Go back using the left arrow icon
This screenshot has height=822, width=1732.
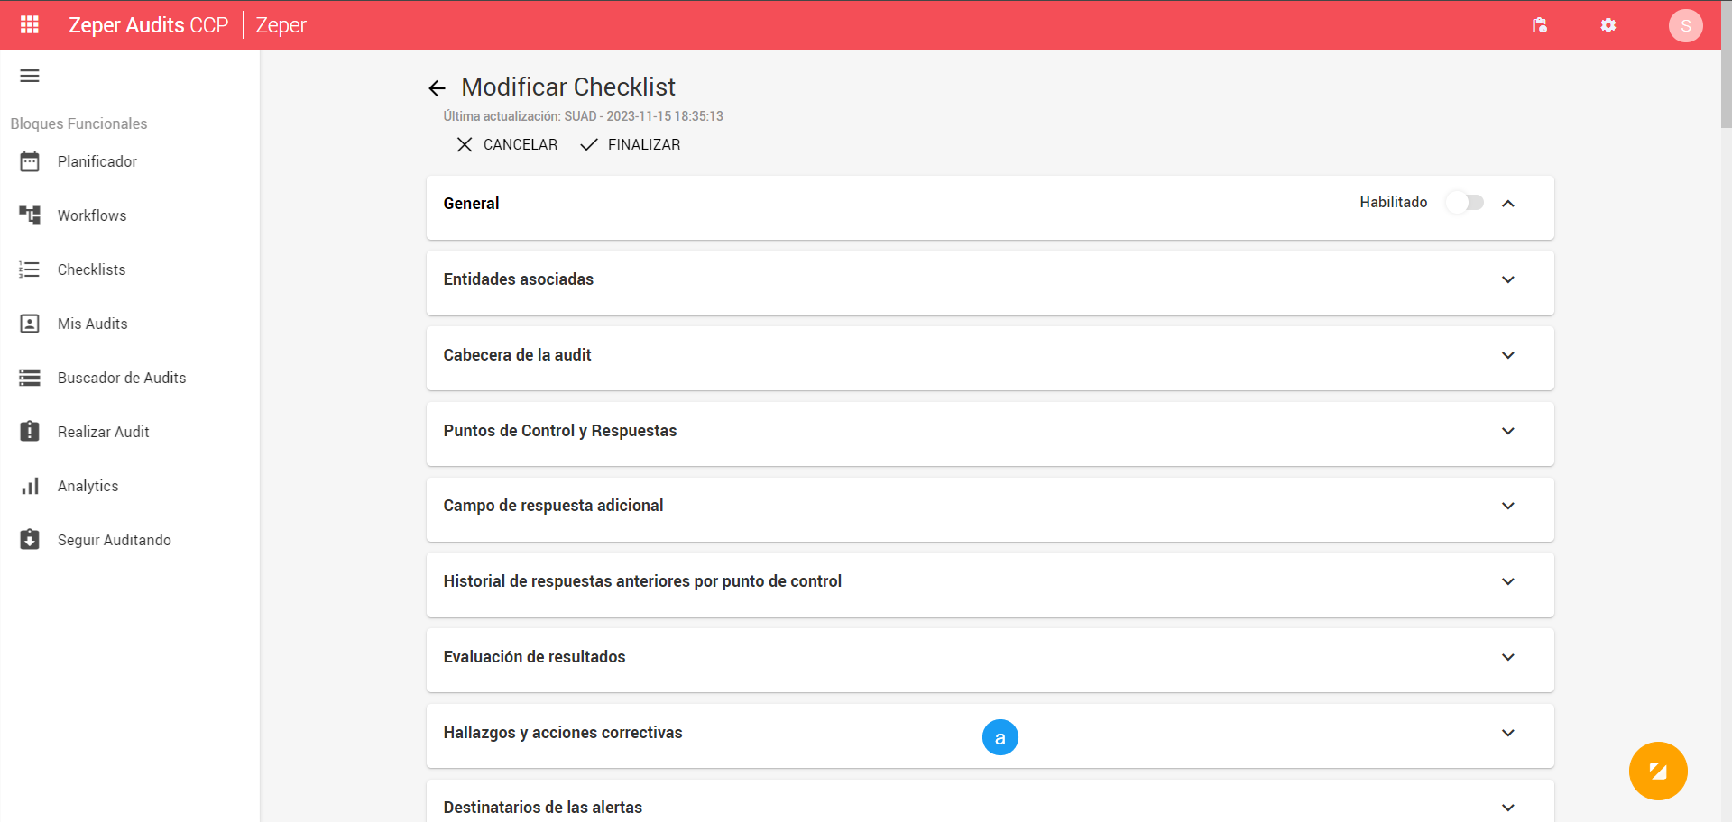tap(438, 87)
